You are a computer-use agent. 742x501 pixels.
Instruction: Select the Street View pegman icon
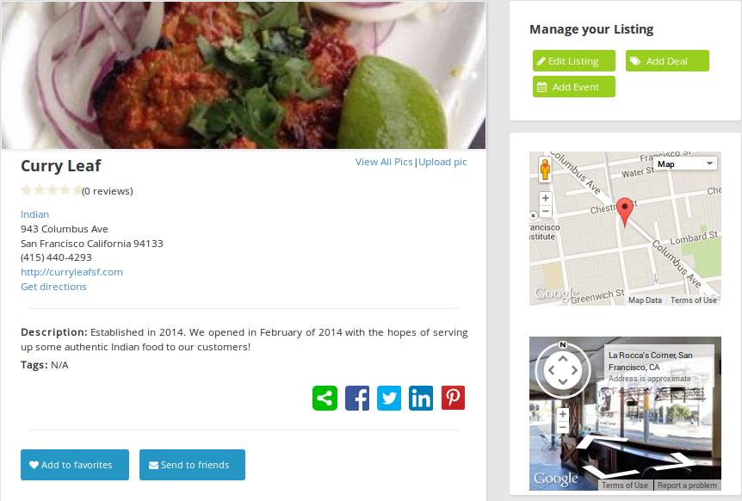coord(545,170)
